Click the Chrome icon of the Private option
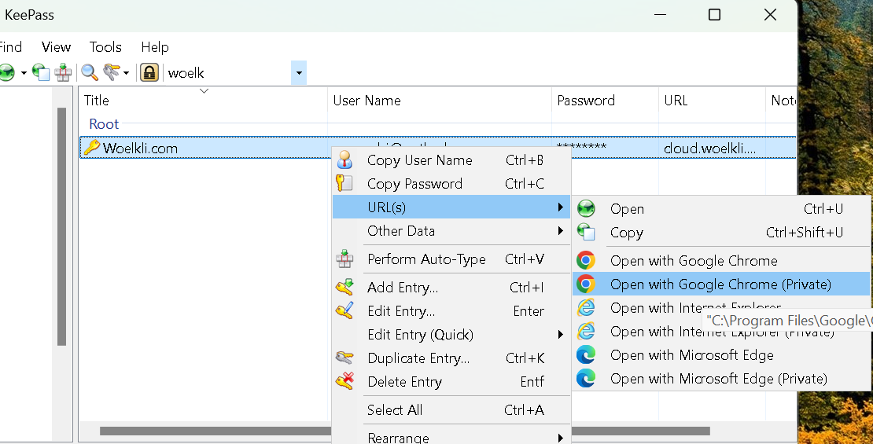Viewport: 873px width, 444px height. coord(586,284)
